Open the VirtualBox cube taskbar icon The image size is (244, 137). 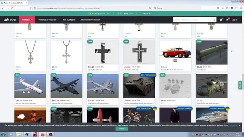(27, 134)
